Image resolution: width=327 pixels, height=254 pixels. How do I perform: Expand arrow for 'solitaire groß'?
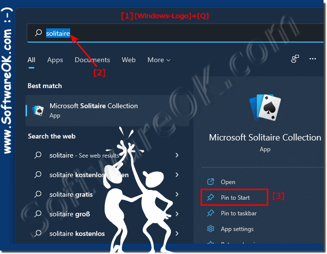pos(177,214)
